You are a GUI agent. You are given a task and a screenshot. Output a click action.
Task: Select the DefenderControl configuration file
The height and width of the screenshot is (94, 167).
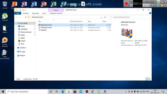point(75,27)
